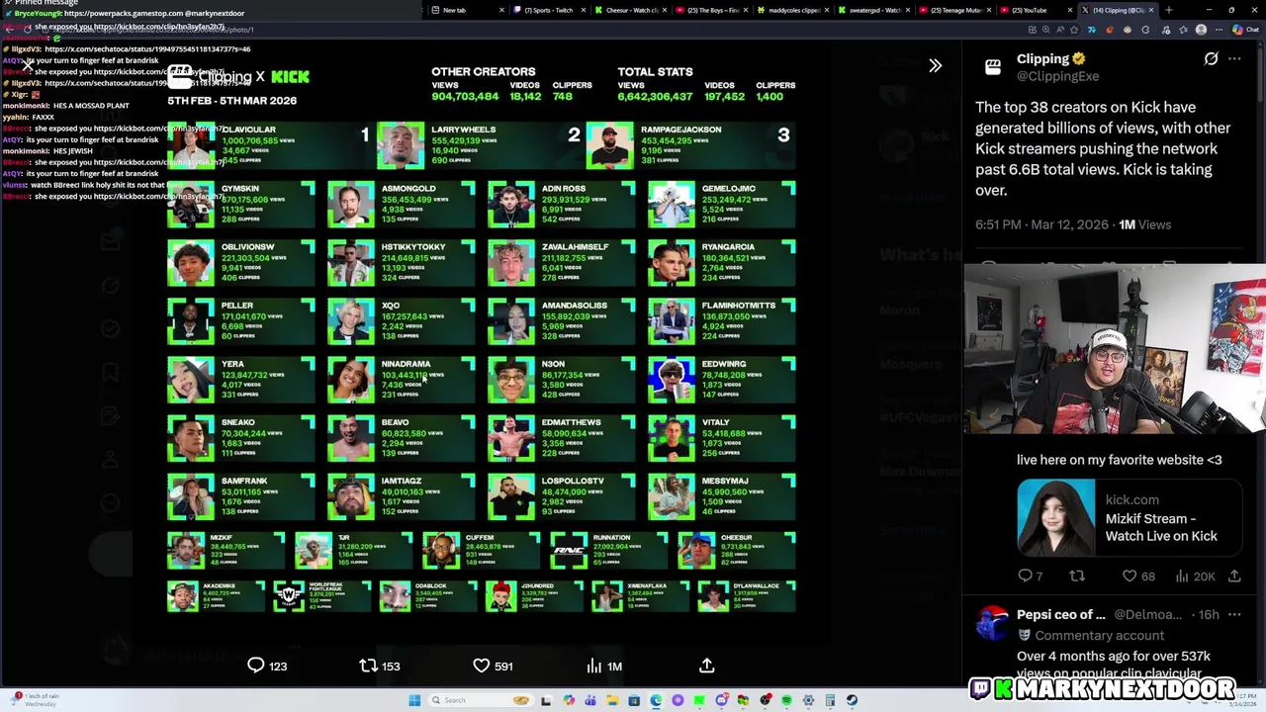Open Spotify from the taskbar
The width and height of the screenshot is (1266, 712).
point(786,700)
